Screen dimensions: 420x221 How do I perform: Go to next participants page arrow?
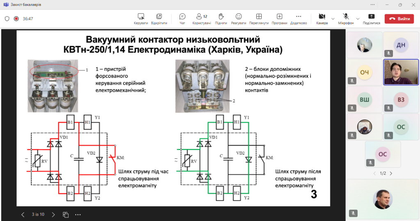pos(391,174)
